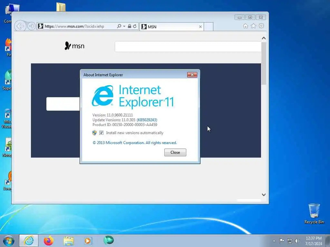Click the IE forward arrow button

pos(31,26)
